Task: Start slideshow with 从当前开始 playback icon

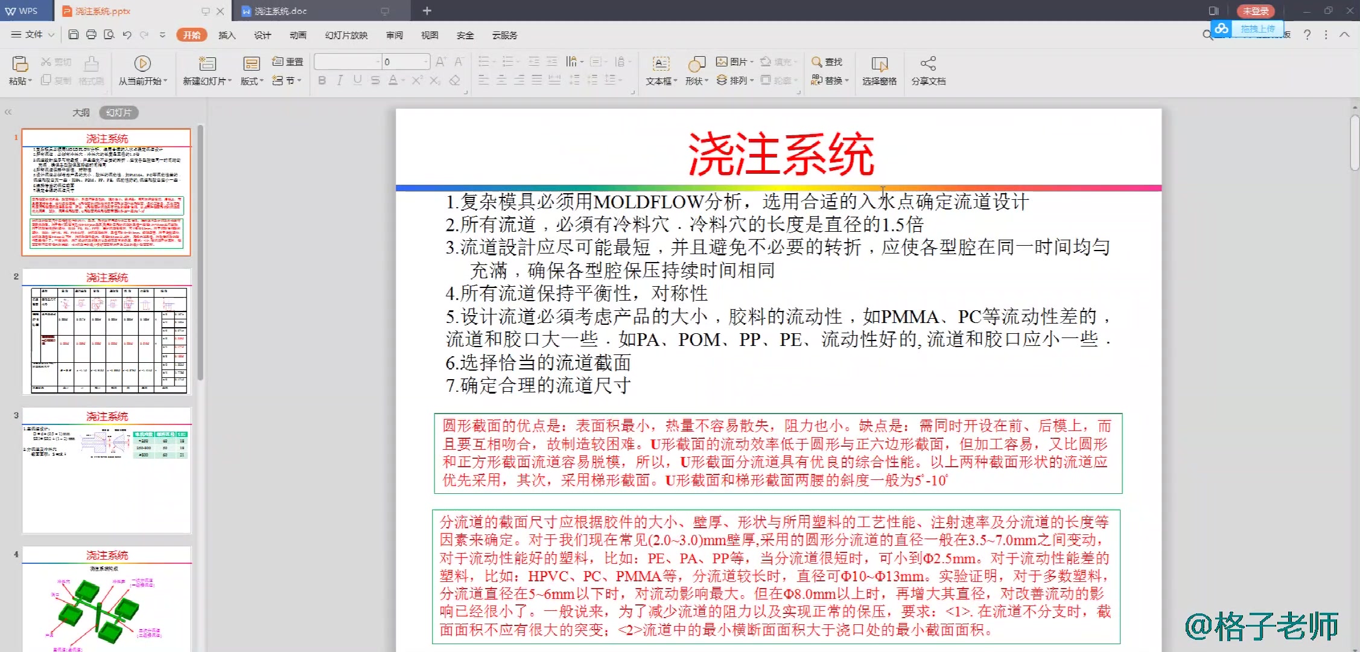Action: tap(142, 63)
